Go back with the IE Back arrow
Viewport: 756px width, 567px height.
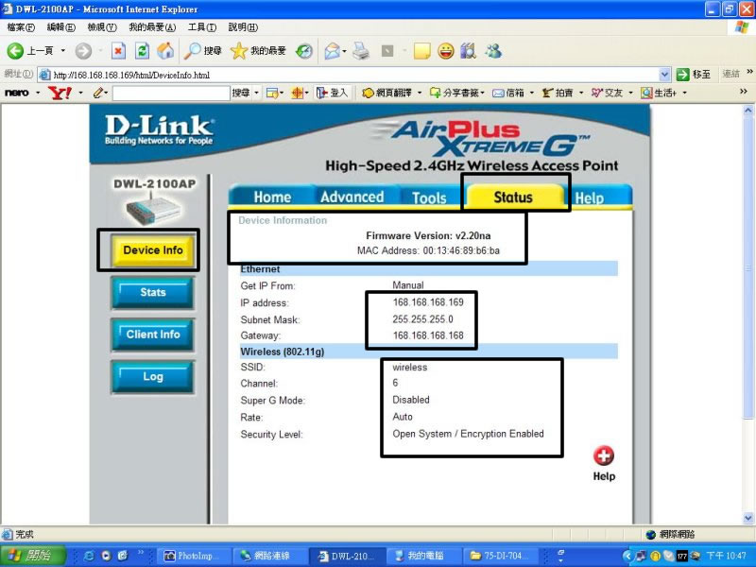pos(15,51)
